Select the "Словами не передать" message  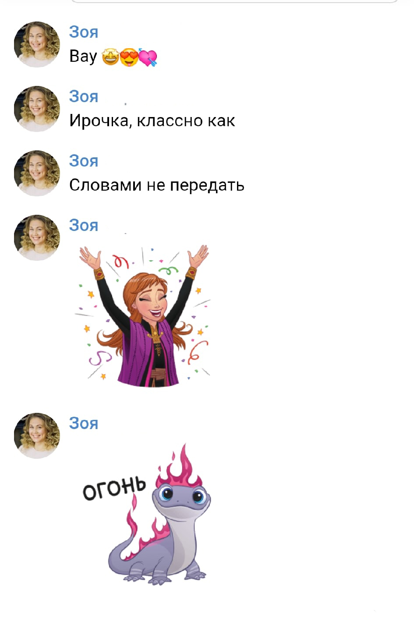coord(156,185)
